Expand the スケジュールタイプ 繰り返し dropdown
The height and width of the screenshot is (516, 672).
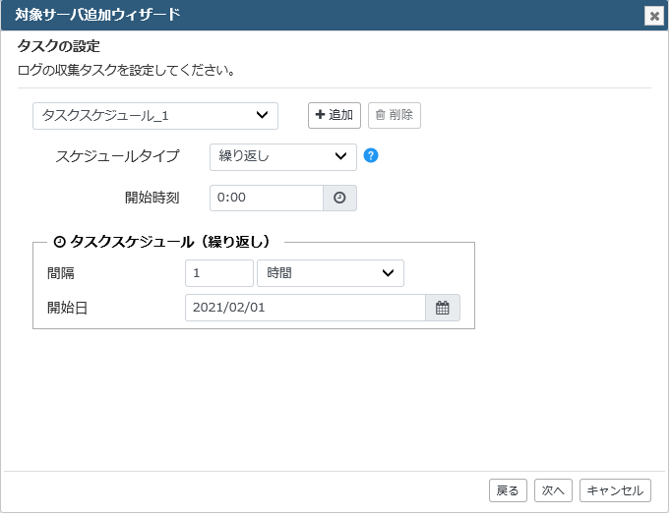282,156
